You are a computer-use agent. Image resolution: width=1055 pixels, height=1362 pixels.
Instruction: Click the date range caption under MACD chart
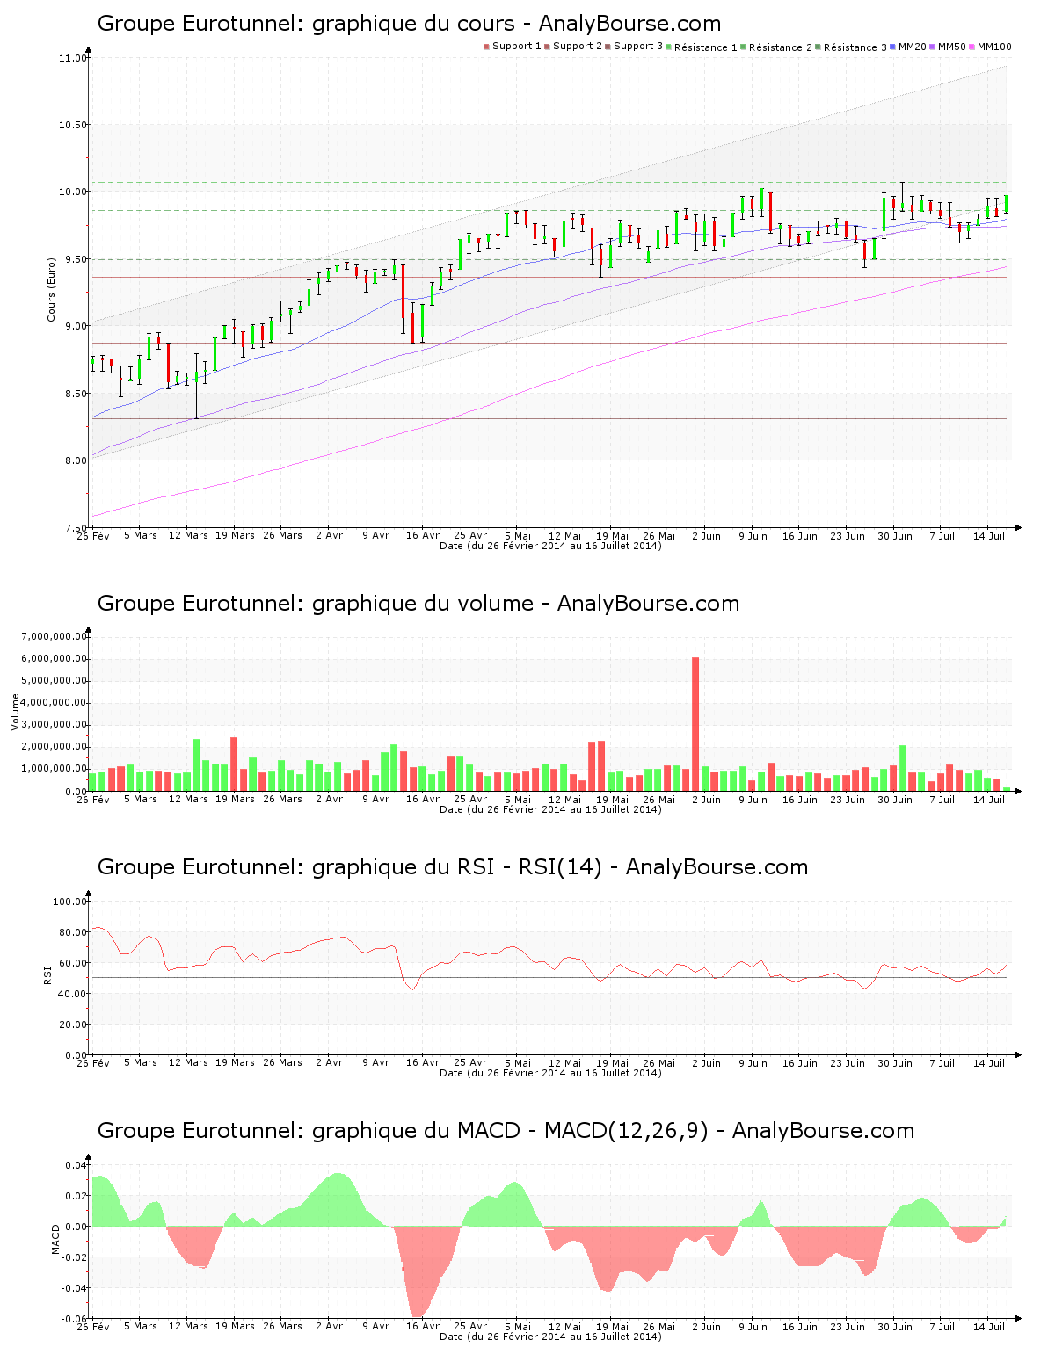(x=550, y=1337)
